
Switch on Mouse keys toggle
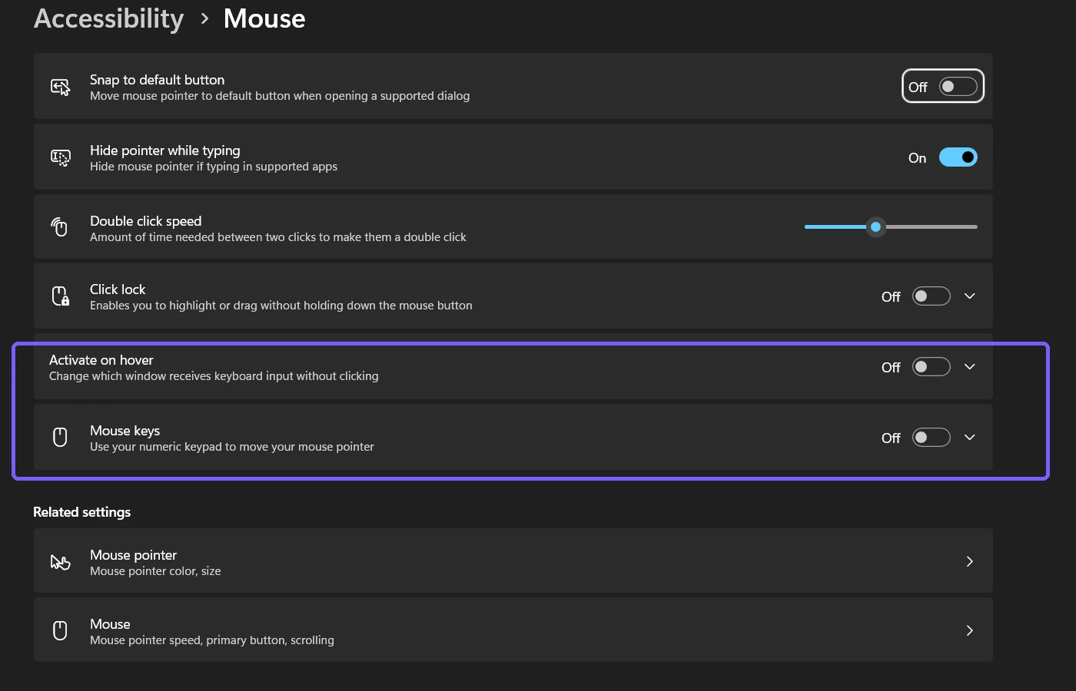(x=931, y=438)
